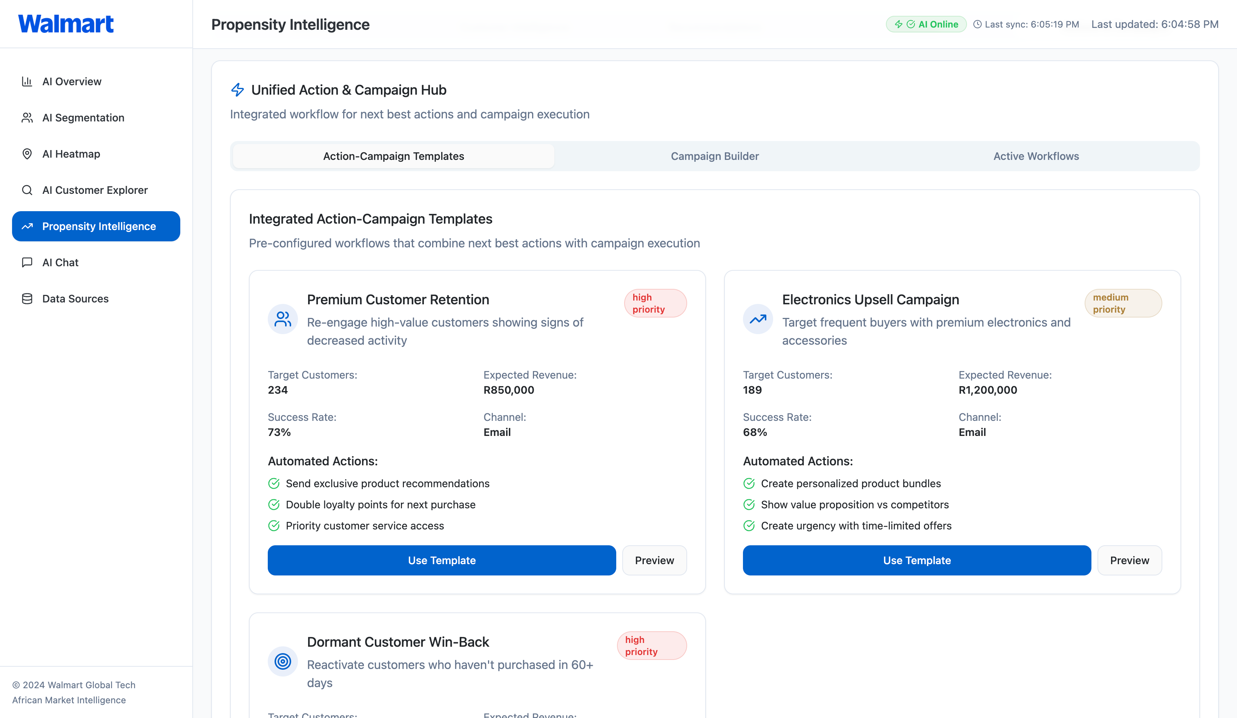Click the Propensity Intelligence trend icon in sidebar
This screenshot has width=1237, height=718.
tap(27, 226)
